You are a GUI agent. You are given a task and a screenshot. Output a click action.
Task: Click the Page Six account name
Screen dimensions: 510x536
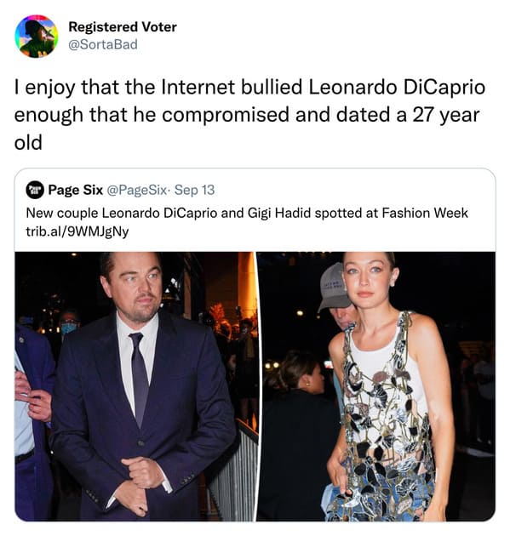[76, 190]
